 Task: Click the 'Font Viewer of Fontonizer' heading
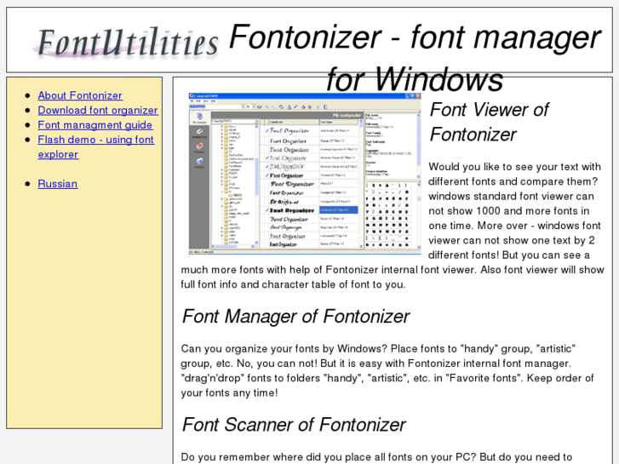[489, 122]
